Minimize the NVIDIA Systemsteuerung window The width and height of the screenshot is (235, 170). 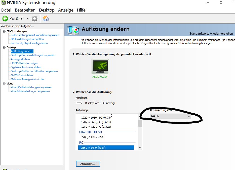[208, 3]
